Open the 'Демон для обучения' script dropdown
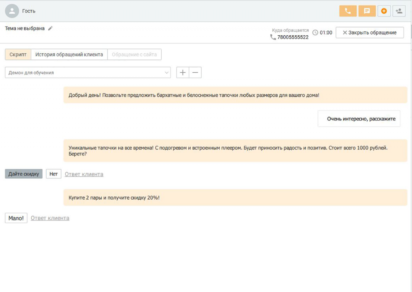Viewport: 412px width, 292px height. pyautogui.click(x=88, y=73)
